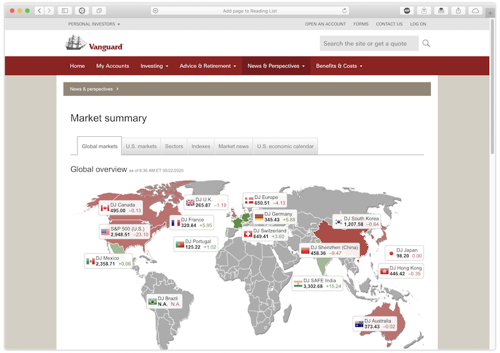Click the magnifying glass search icon
Viewport: 500px width, 353px height.
(x=426, y=43)
